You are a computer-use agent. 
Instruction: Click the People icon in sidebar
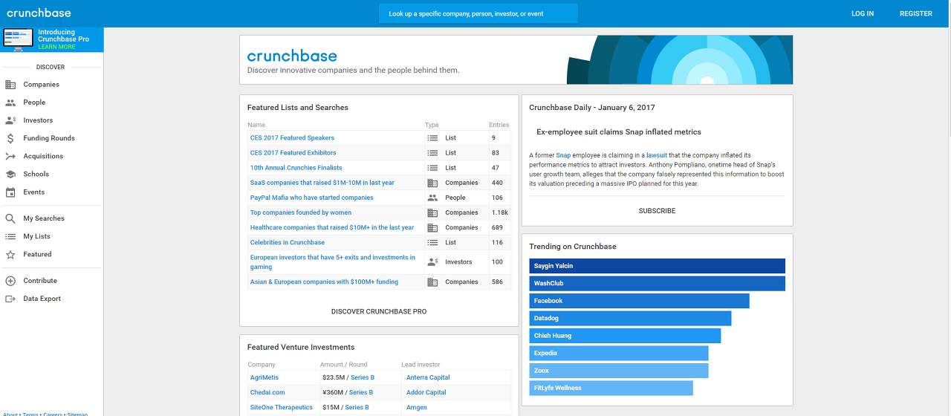coord(10,103)
